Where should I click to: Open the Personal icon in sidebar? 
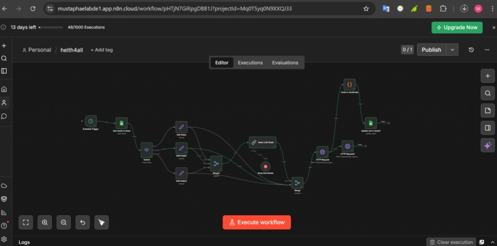[x=4, y=103]
